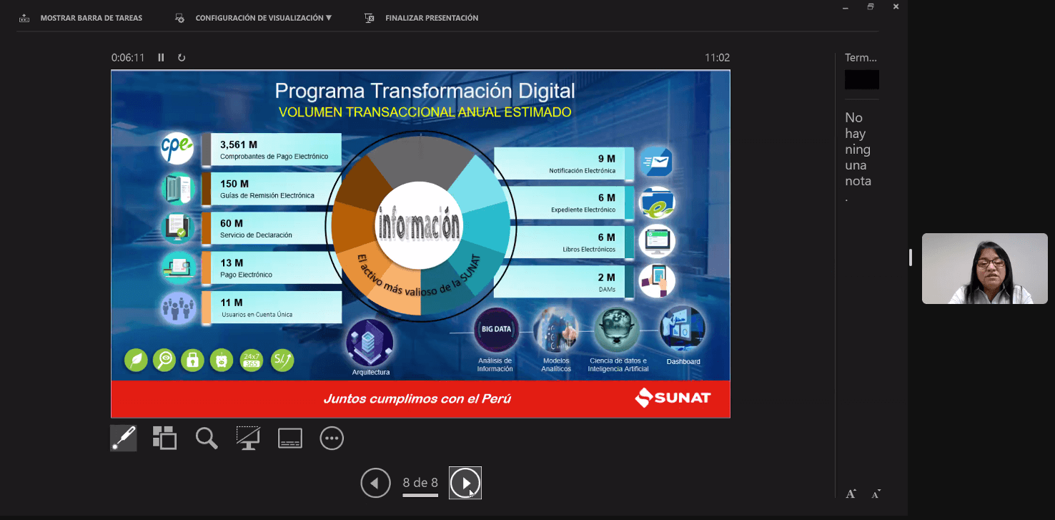Image resolution: width=1055 pixels, height=520 pixels.
Task: Reset the presentation timer
Action: (182, 58)
